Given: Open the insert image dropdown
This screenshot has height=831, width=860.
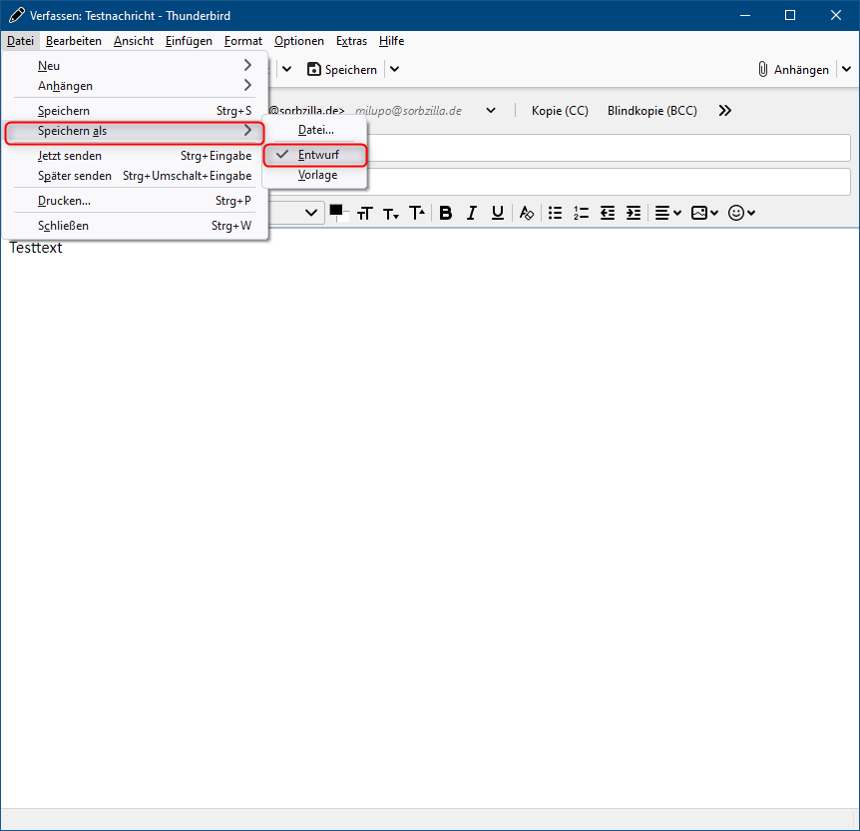Looking at the screenshot, I should pos(704,213).
